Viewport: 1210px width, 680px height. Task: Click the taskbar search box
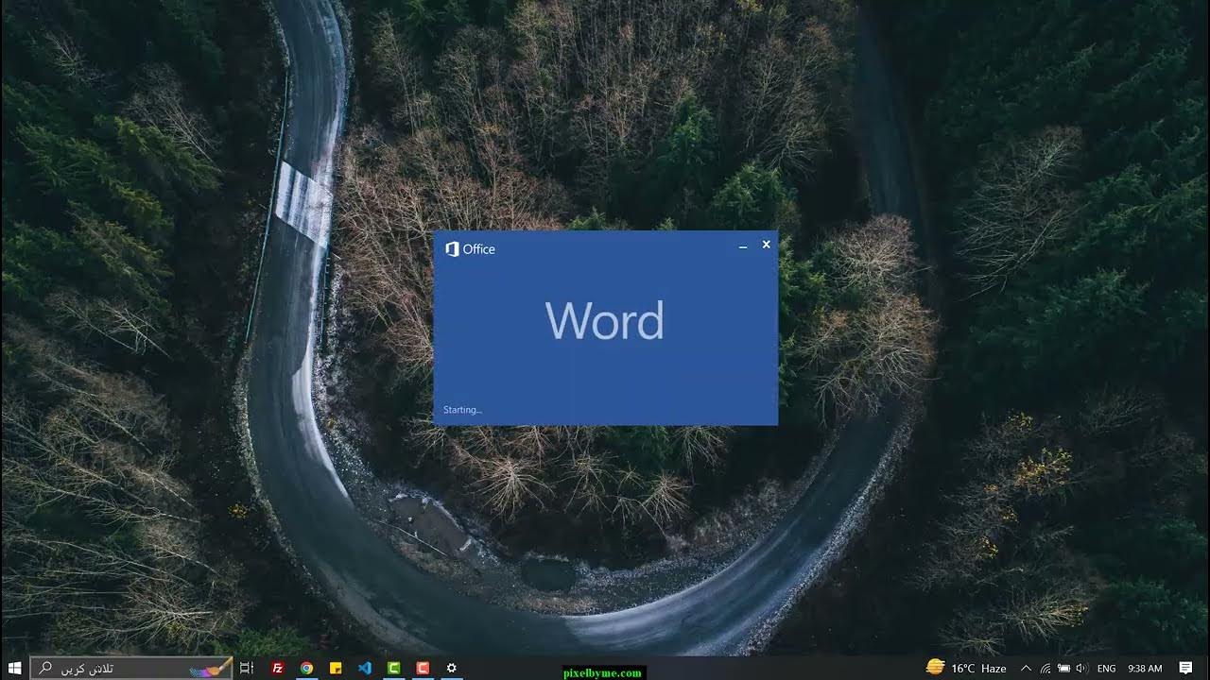pos(131,668)
